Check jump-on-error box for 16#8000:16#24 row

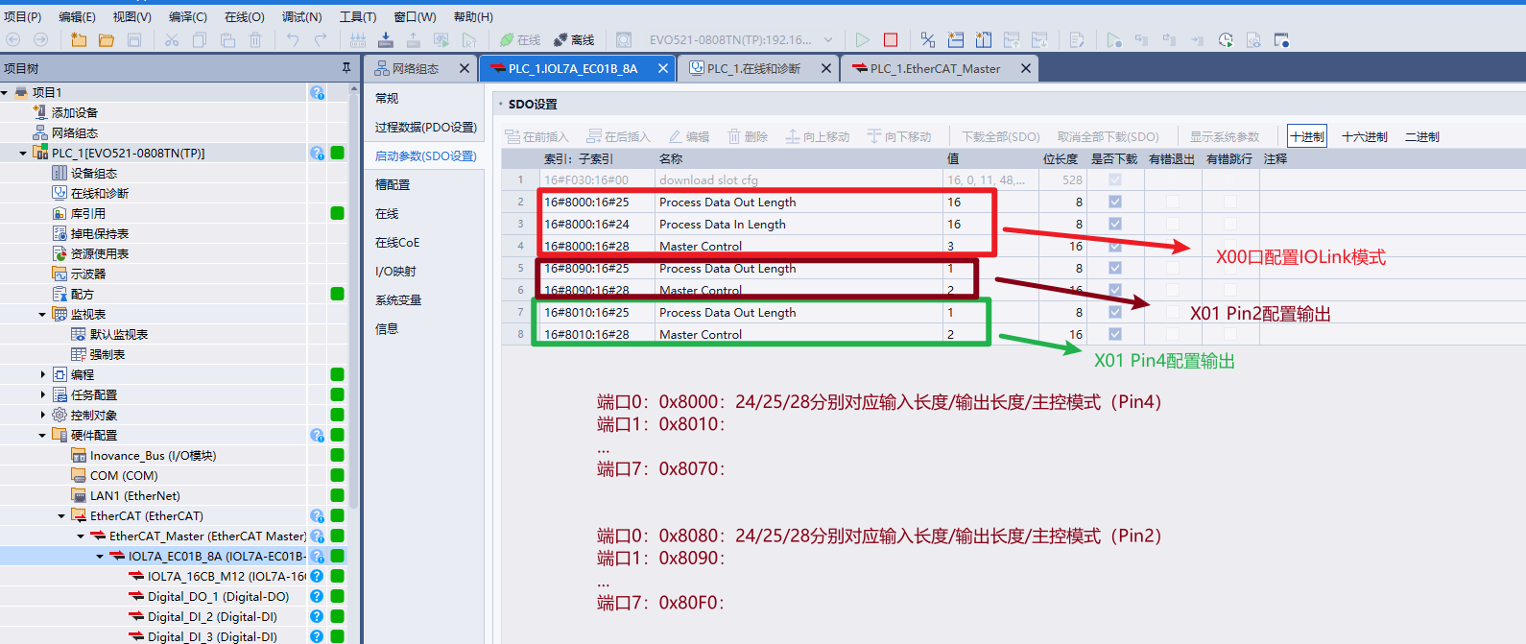[x=1230, y=224]
